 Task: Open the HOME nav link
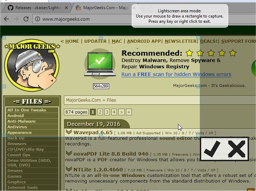pos(72,41)
